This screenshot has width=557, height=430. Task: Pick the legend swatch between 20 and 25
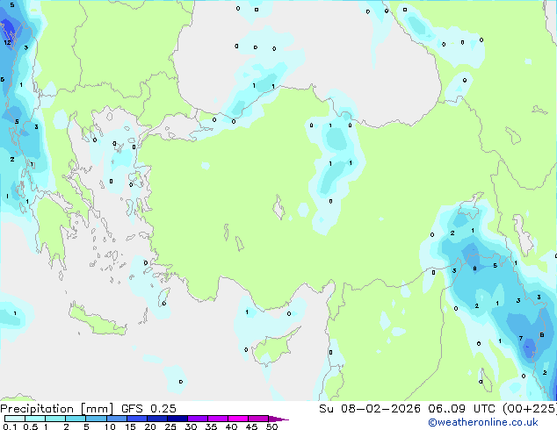click(157, 419)
